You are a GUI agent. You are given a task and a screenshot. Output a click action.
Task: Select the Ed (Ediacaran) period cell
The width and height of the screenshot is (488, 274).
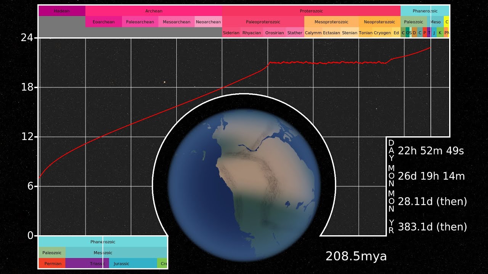tap(396, 33)
